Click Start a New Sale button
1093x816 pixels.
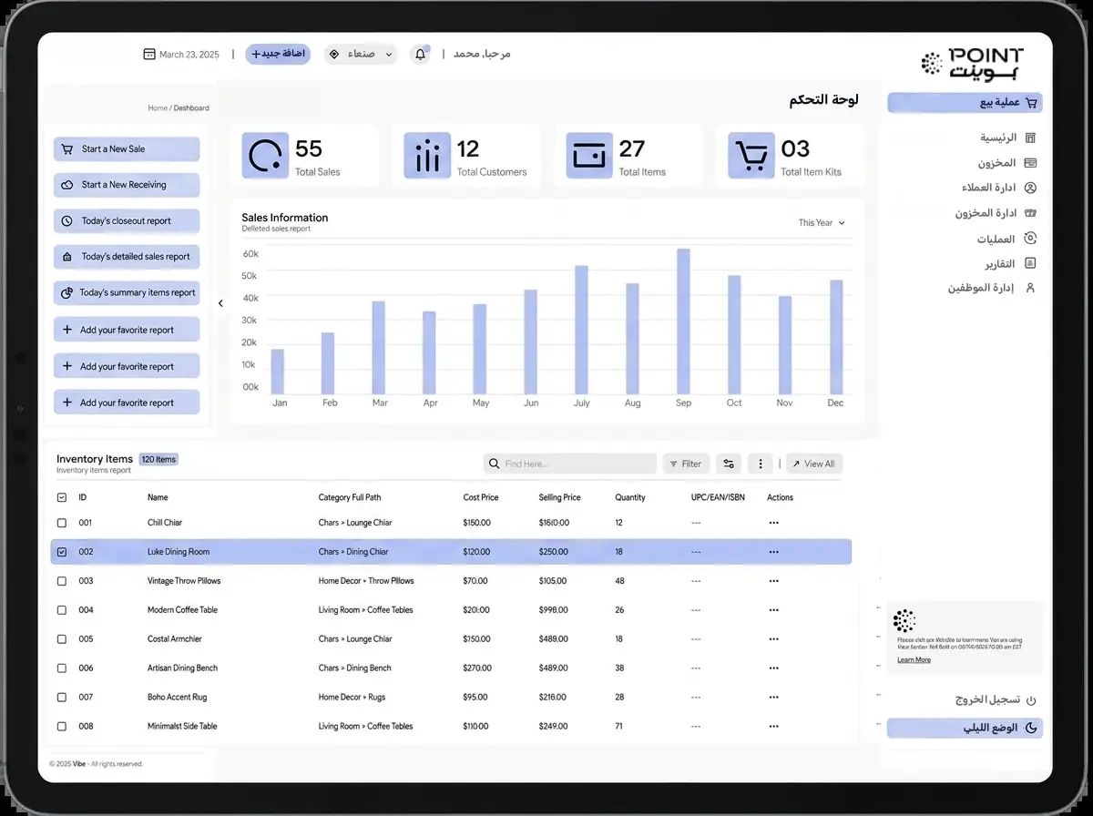point(127,149)
